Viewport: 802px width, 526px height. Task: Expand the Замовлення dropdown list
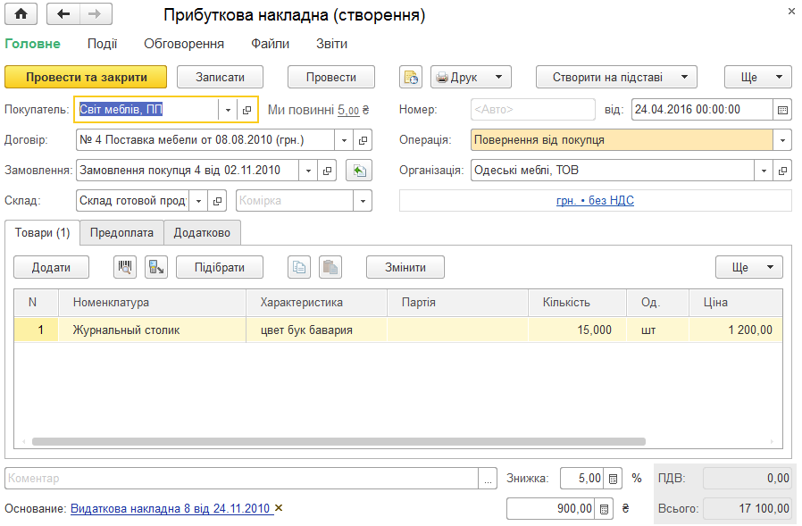pyautogui.click(x=308, y=171)
